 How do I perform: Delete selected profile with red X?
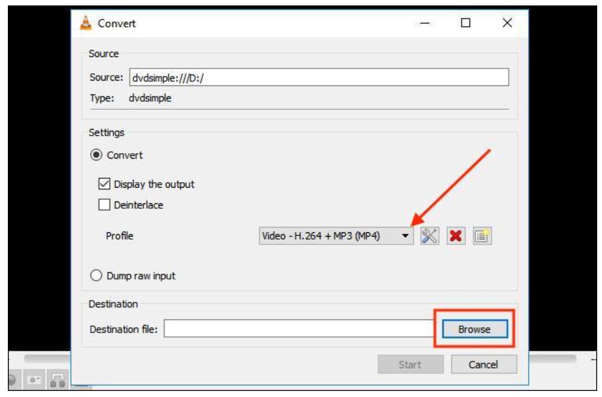coord(456,236)
